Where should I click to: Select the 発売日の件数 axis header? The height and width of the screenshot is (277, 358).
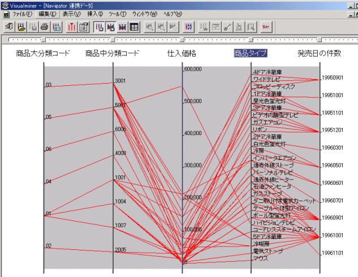tap(320, 53)
